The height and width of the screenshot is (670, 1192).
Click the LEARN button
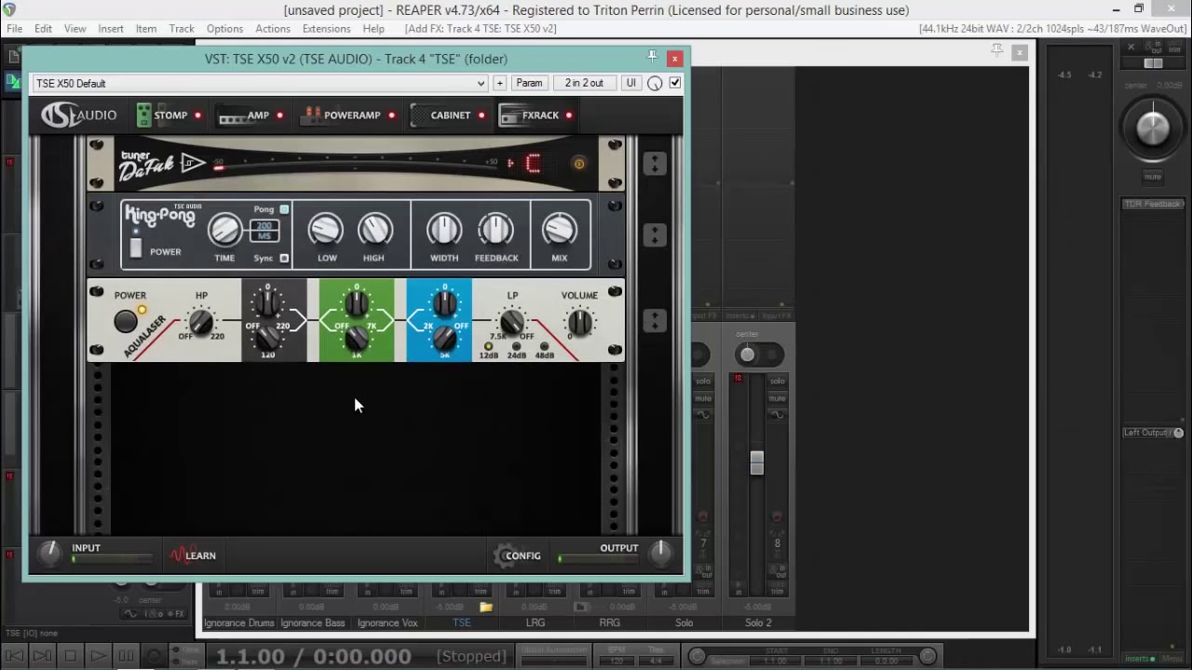pyautogui.click(x=193, y=556)
